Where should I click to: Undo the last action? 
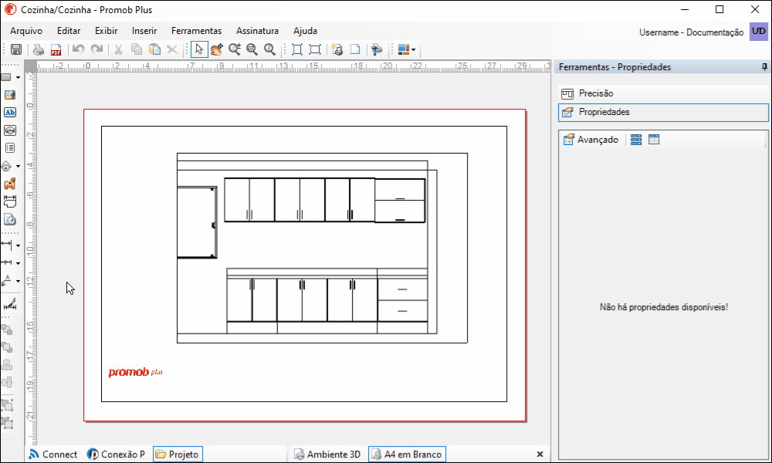click(x=78, y=49)
